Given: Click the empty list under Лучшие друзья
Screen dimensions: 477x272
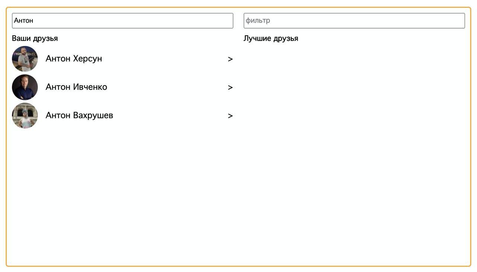Looking at the screenshot, I should 354,149.
